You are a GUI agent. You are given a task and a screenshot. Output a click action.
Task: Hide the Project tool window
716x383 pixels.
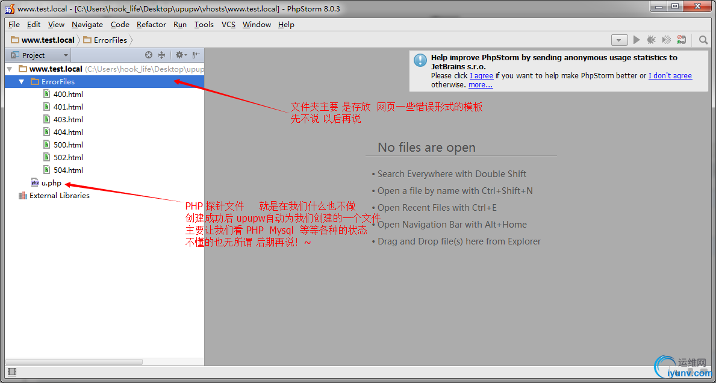(196, 55)
